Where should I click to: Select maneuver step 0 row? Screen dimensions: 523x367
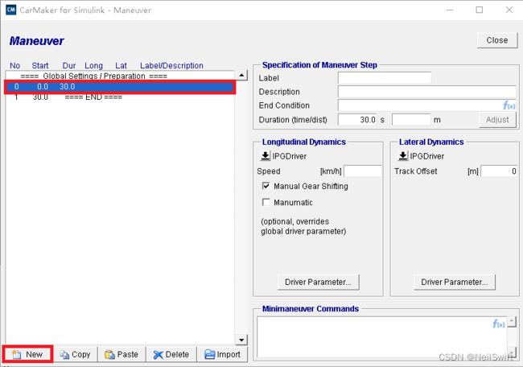click(x=120, y=87)
